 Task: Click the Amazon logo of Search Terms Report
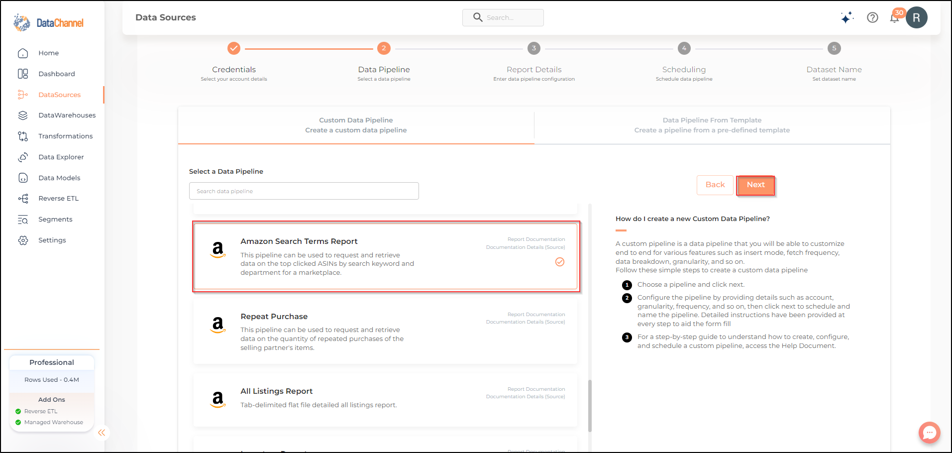[218, 249]
